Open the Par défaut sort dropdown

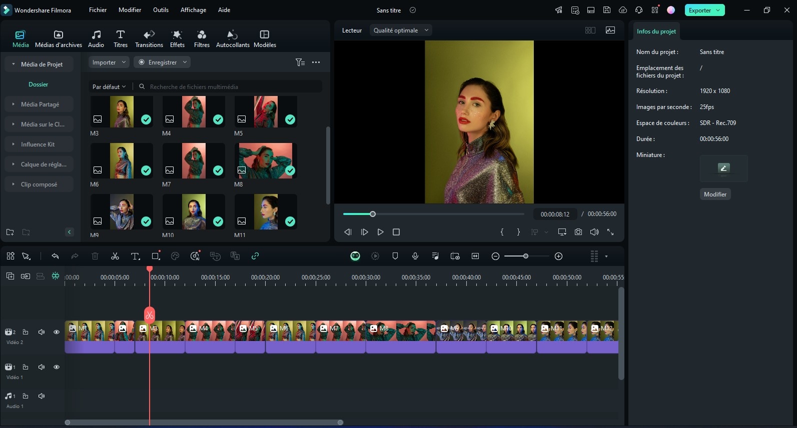(x=109, y=86)
